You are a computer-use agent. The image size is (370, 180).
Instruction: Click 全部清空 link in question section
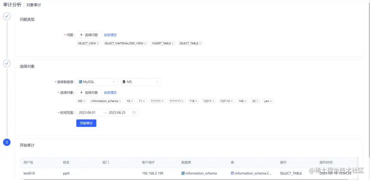[110, 35]
